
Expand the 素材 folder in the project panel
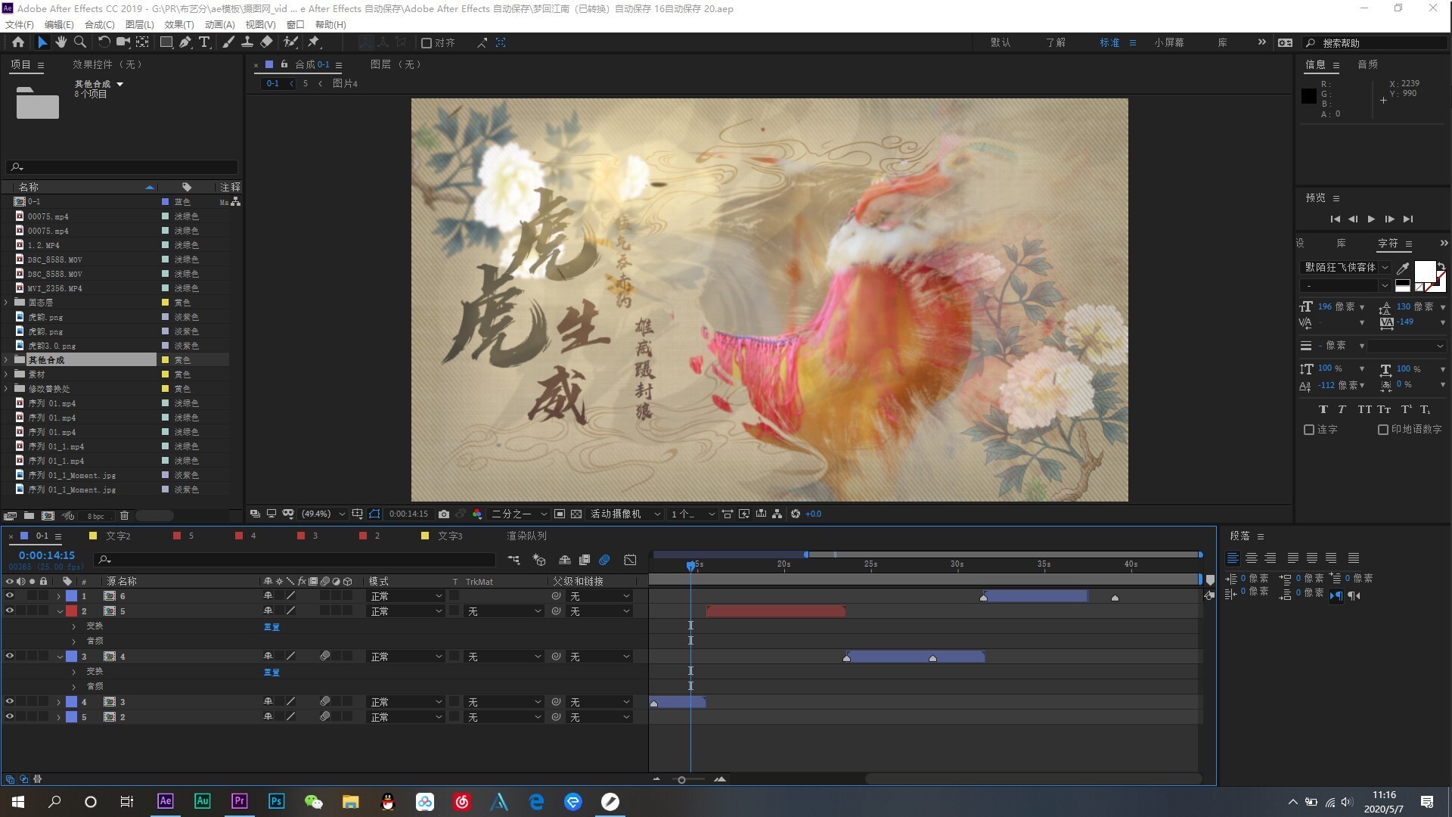7,374
